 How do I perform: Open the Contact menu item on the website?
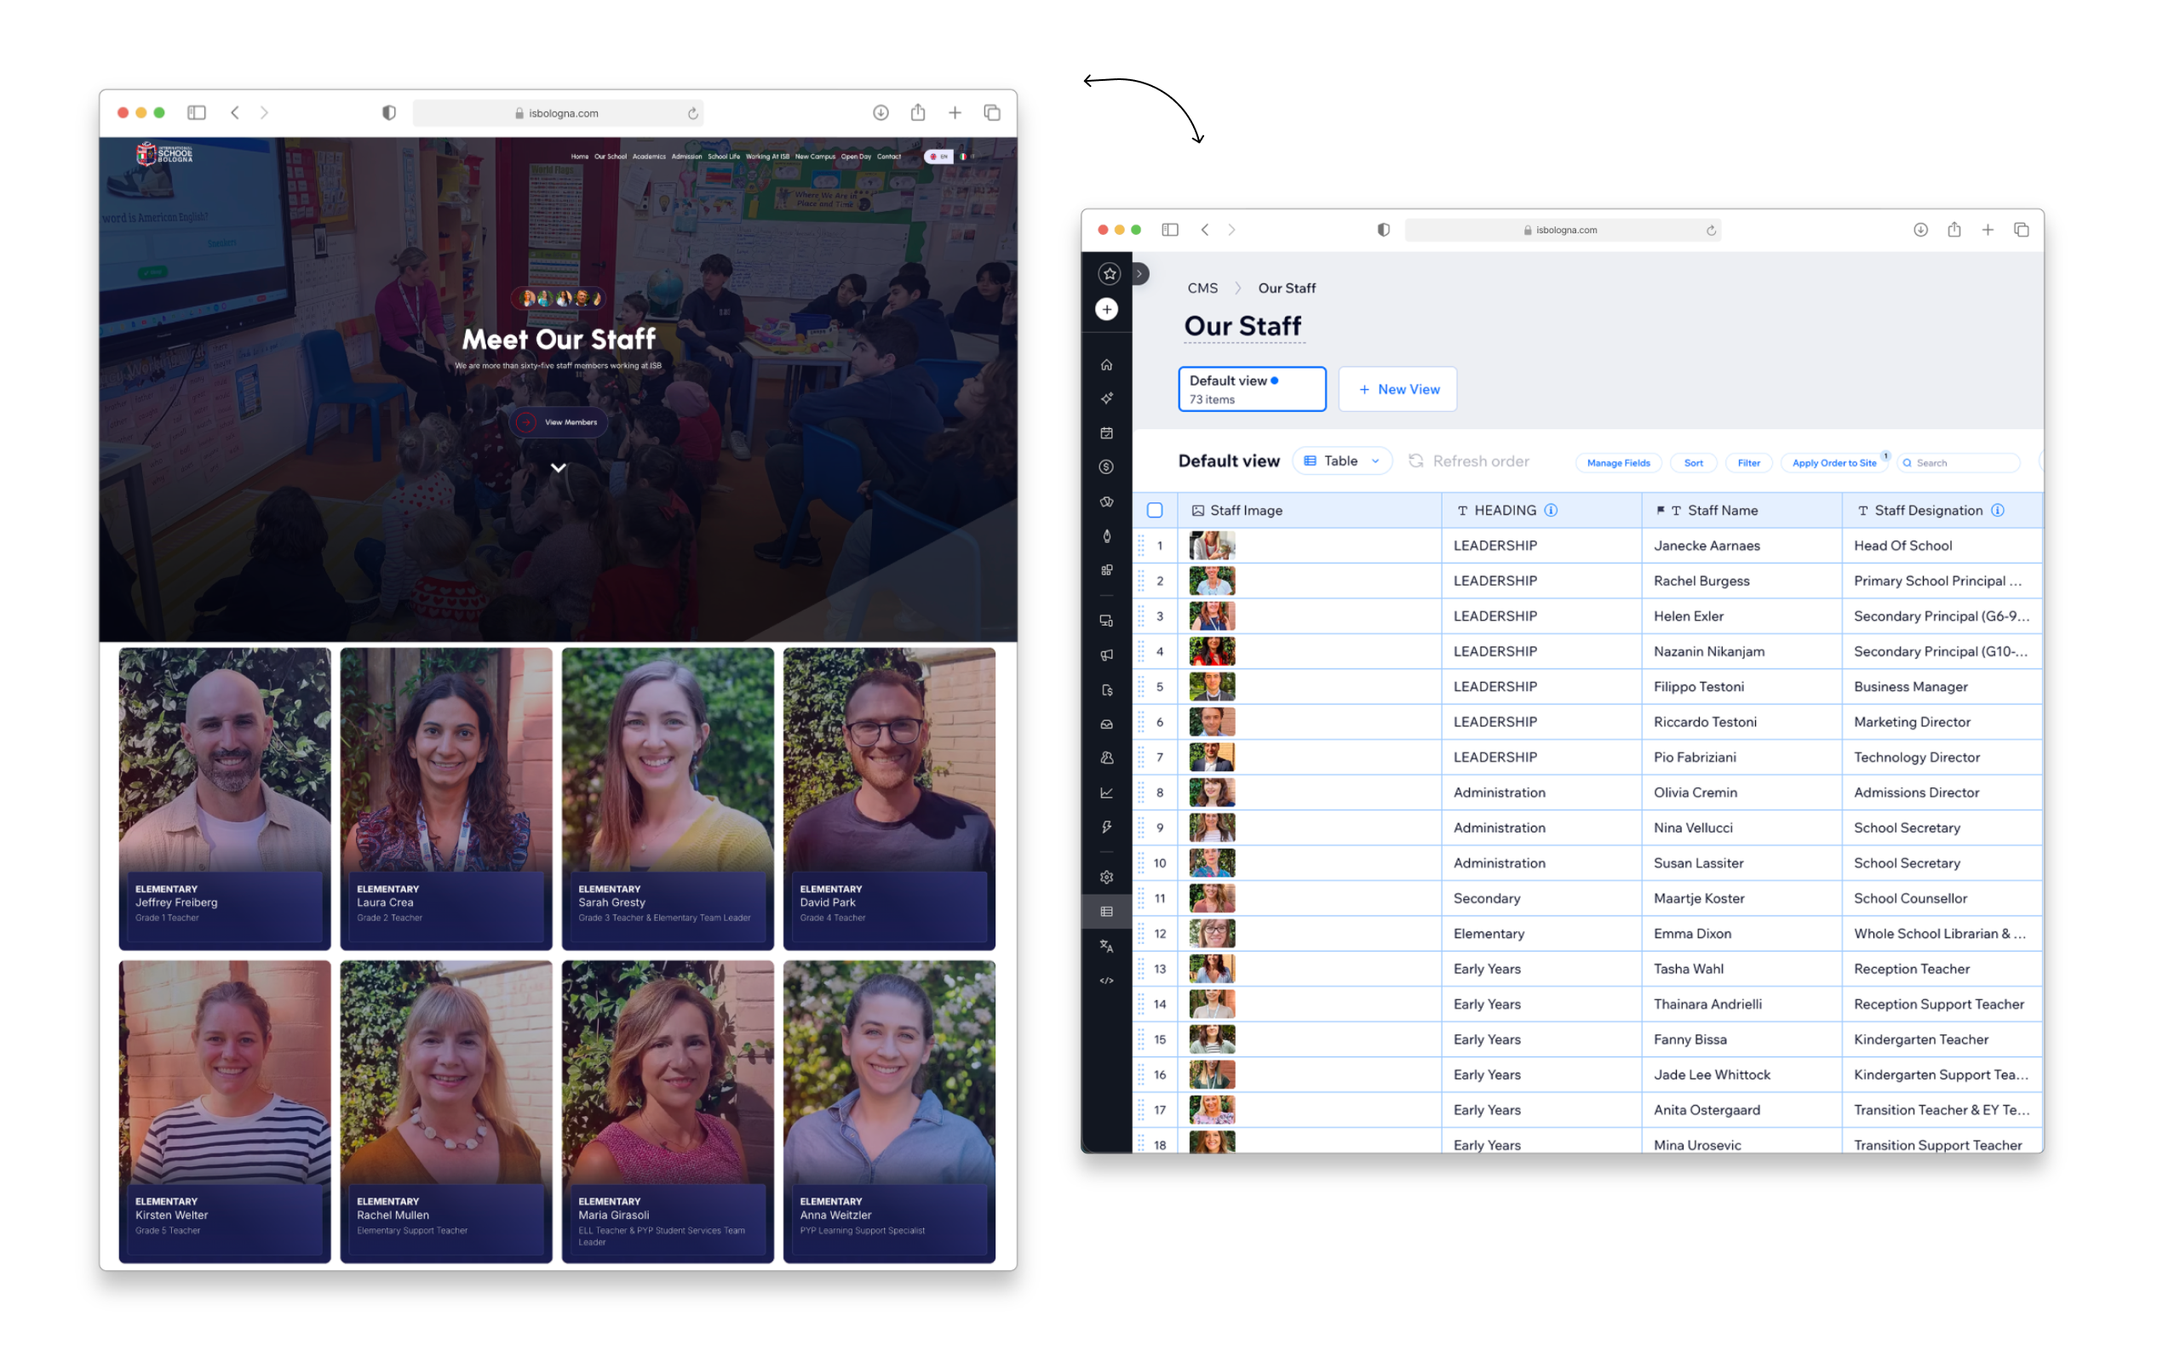[x=888, y=156]
